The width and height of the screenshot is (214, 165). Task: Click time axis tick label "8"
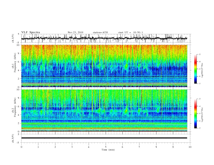tap(156, 147)
